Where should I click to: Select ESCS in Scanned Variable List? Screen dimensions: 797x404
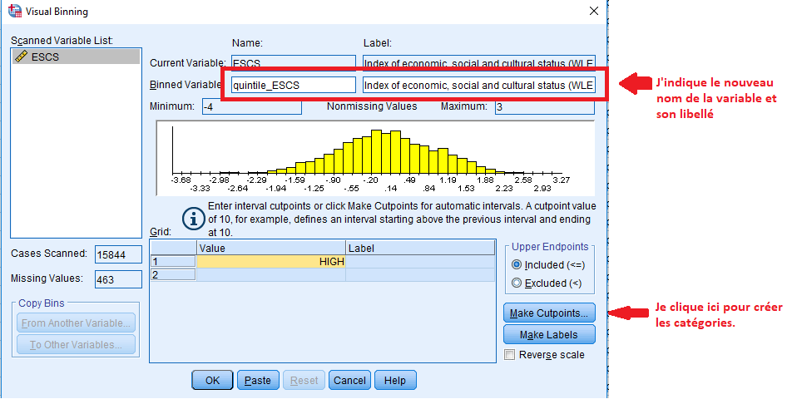pyautogui.click(x=75, y=57)
